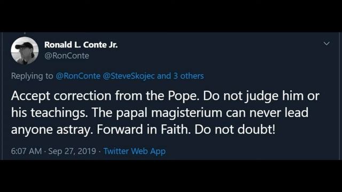Open the @RonConte handle below the name
The image size is (342, 192).
coord(66,56)
